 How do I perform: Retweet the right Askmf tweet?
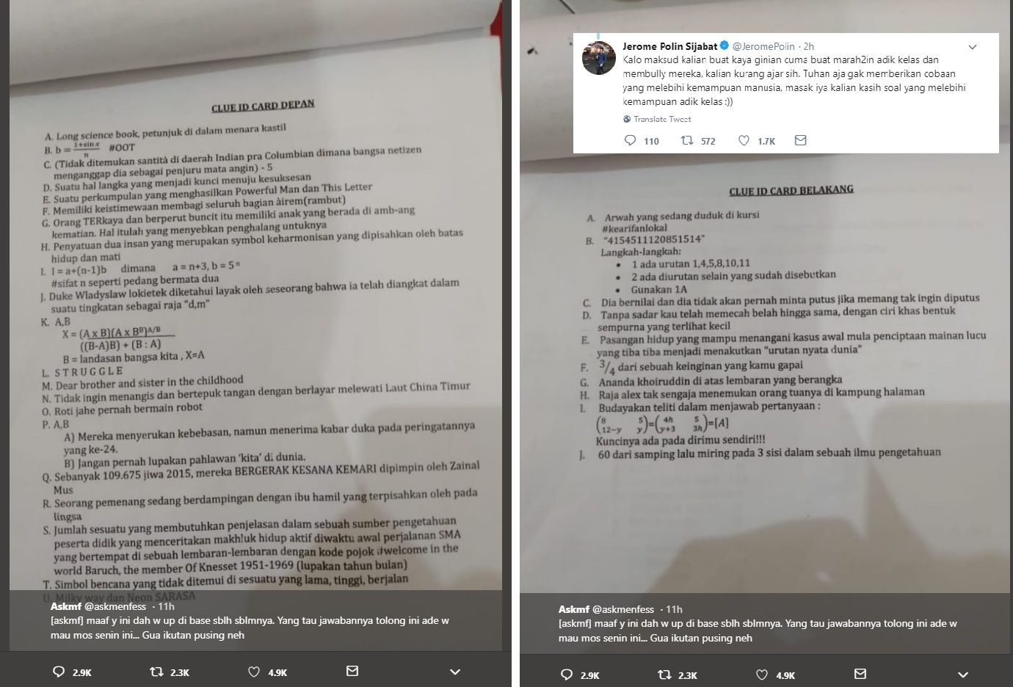click(x=664, y=675)
